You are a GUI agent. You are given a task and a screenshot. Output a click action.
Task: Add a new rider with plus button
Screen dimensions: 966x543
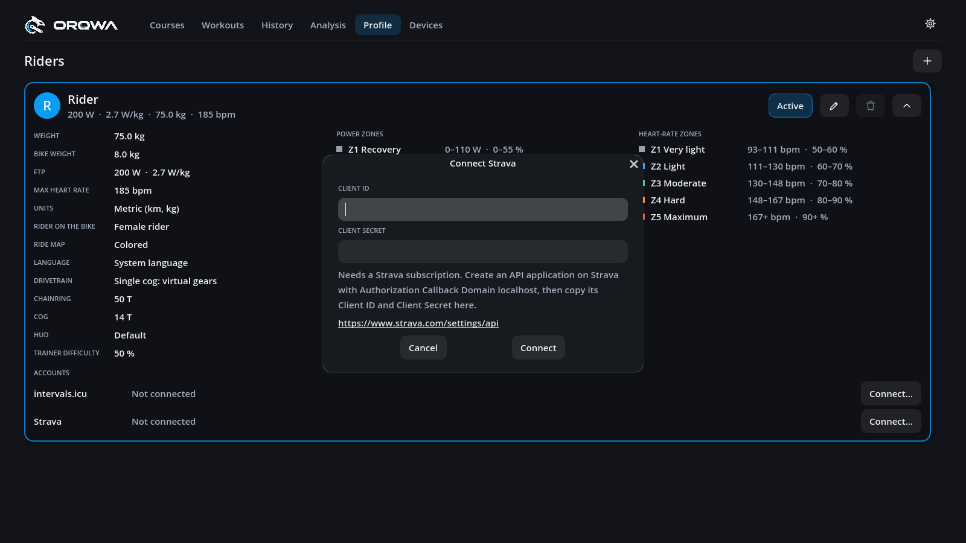927,61
